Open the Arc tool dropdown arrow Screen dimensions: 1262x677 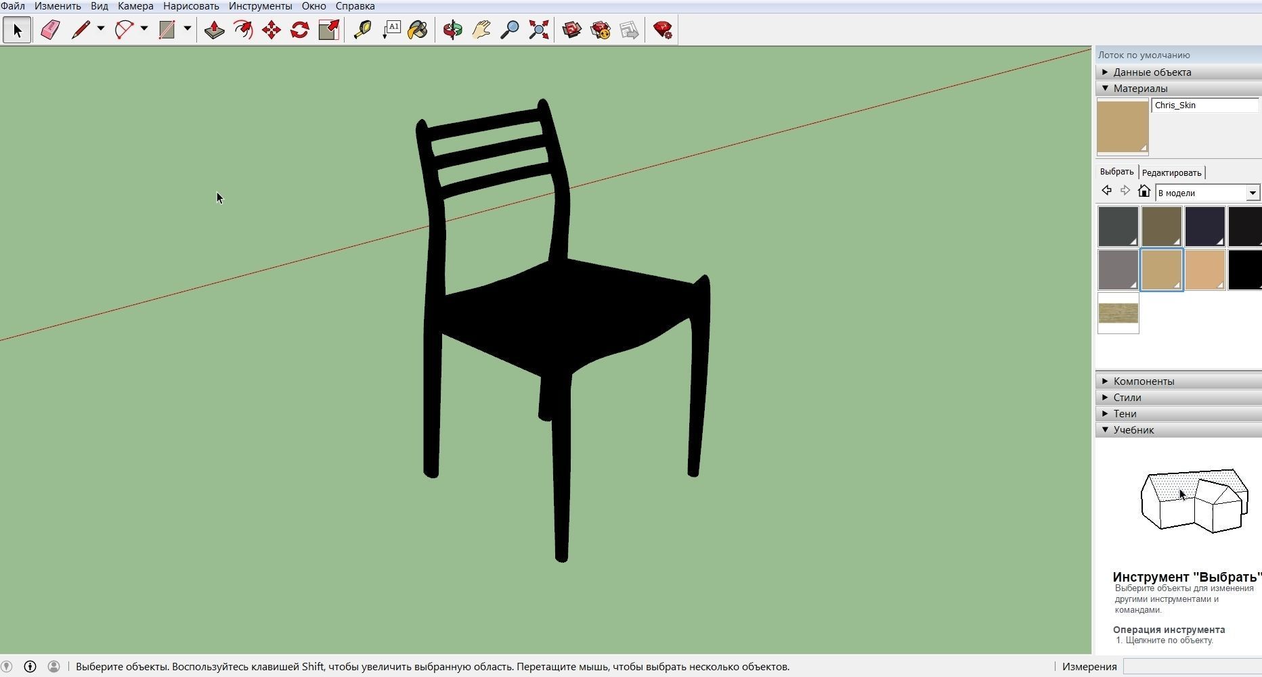(x=144, y=29)
